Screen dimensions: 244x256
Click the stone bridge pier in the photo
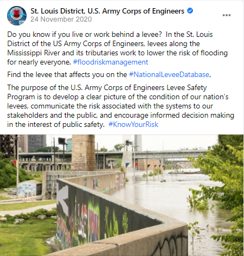pyautogui.click(x=83, y=152)
